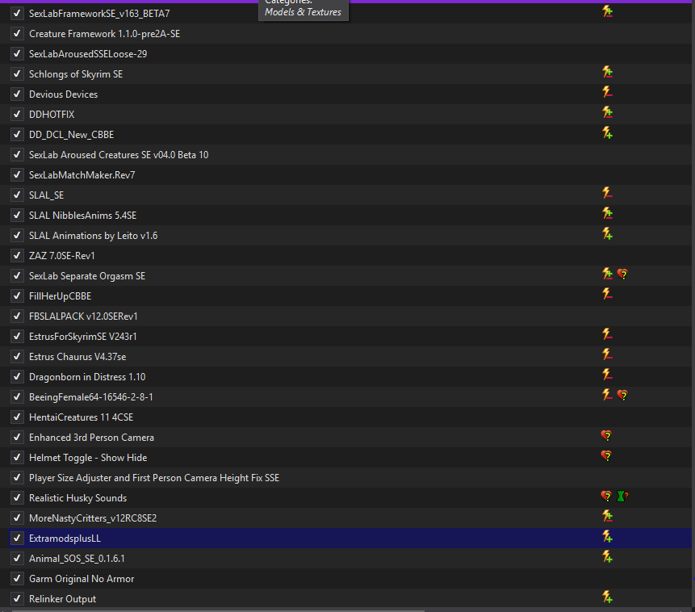Screen dimensions: 695x612
Task: Click the overwrite conflict icon for DD_DCL_New_CBBE
Action: click(x=607, y=132)
